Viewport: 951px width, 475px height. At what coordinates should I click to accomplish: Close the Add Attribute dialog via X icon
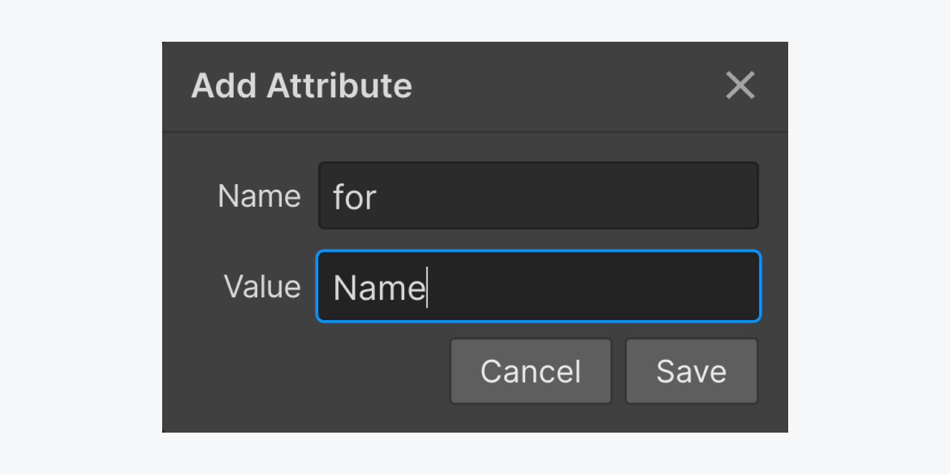[x=739, y=85]
